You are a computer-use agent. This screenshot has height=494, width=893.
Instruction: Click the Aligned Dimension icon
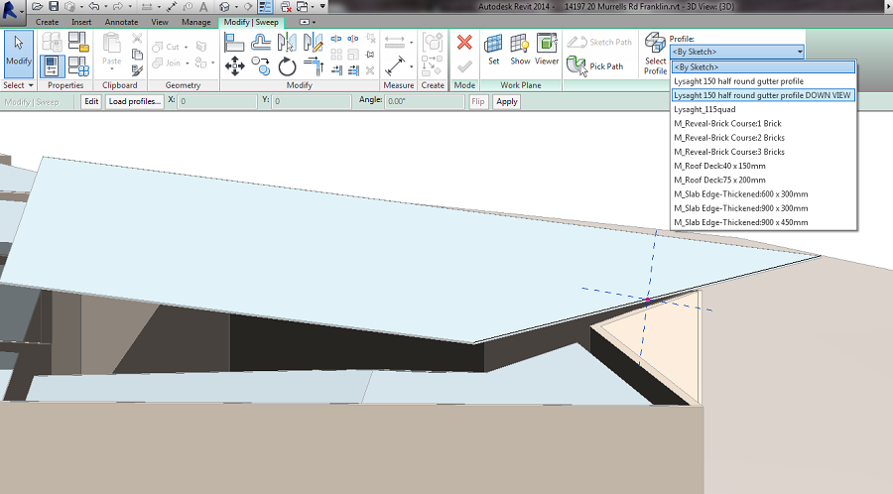pos(394,66)
